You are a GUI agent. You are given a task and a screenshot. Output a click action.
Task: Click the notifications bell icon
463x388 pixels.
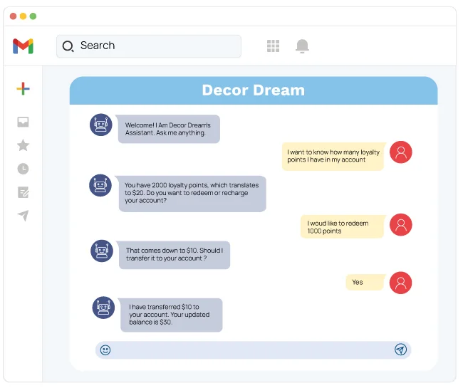tap(303, 46)
